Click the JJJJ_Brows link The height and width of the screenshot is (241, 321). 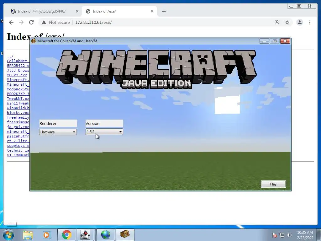click(18, 70)
